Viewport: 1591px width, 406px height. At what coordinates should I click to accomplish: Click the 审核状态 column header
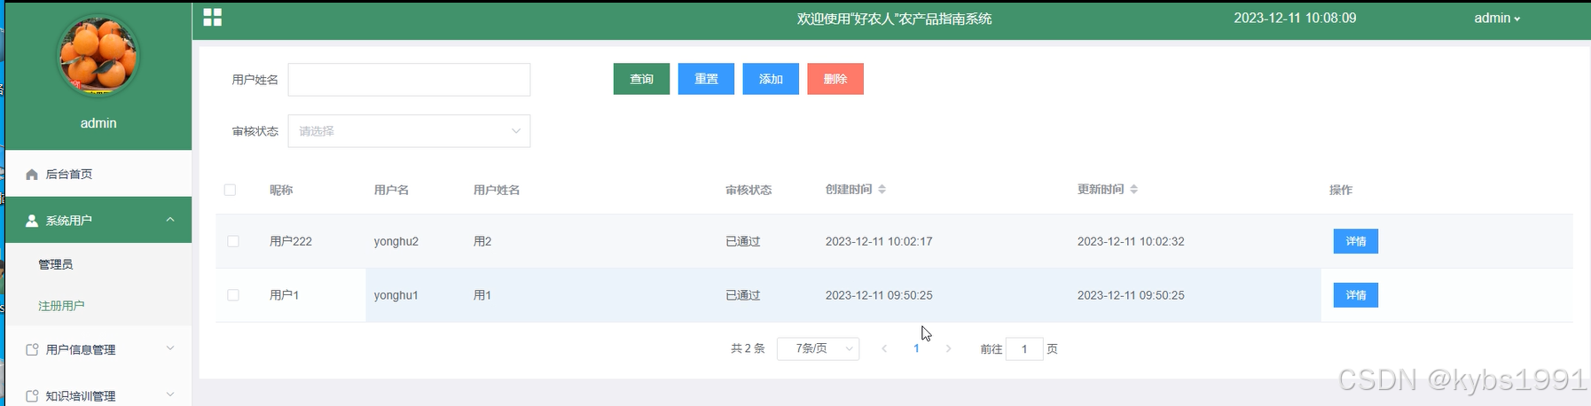(748, 190)
